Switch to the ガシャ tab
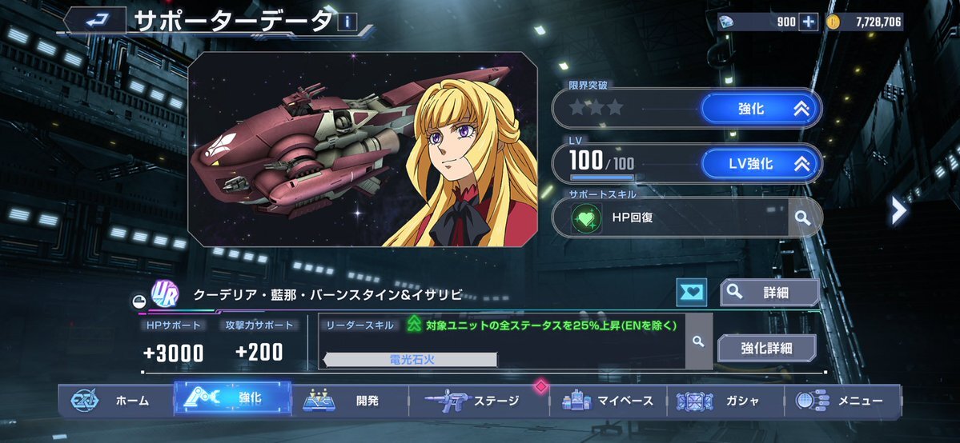Screen dimensions: 960x443 [725, 401]
